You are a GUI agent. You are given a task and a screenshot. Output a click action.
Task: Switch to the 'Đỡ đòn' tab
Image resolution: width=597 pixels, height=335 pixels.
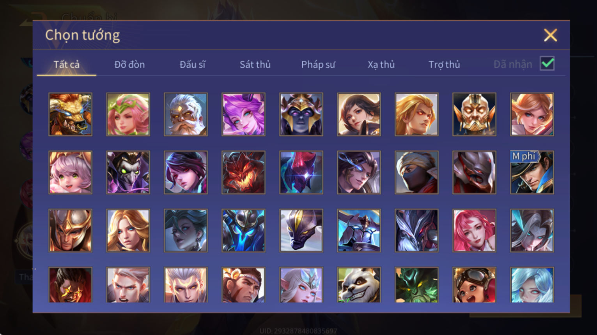pos(129,64)
